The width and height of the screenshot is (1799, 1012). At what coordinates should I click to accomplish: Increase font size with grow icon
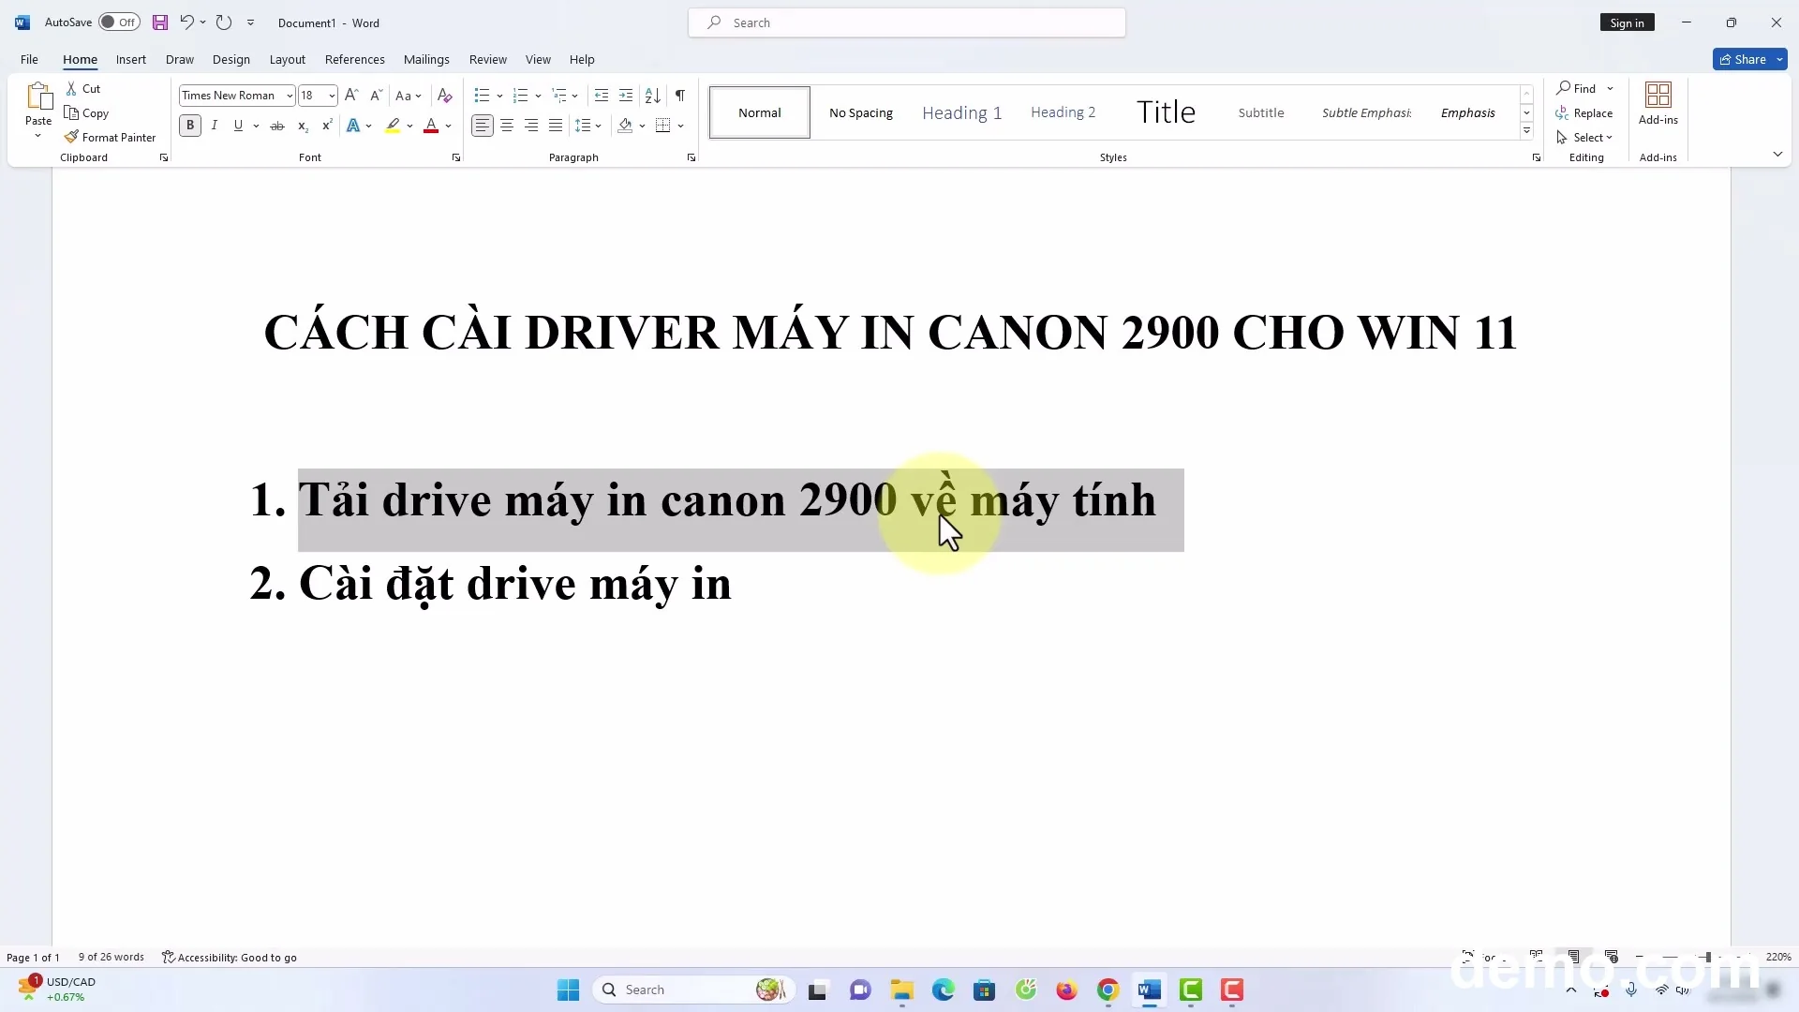[351, 96]
